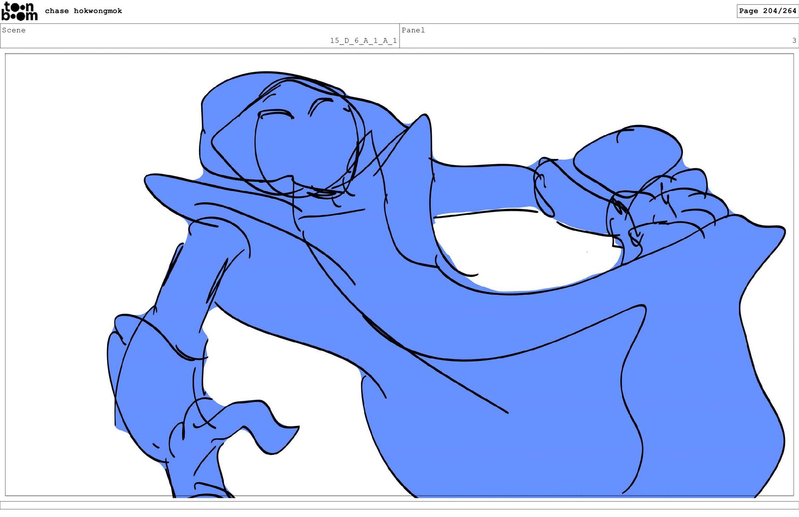Select the project title 'chase hokwongmok'
The image size is (799, 517).
(x=83, y=11)
